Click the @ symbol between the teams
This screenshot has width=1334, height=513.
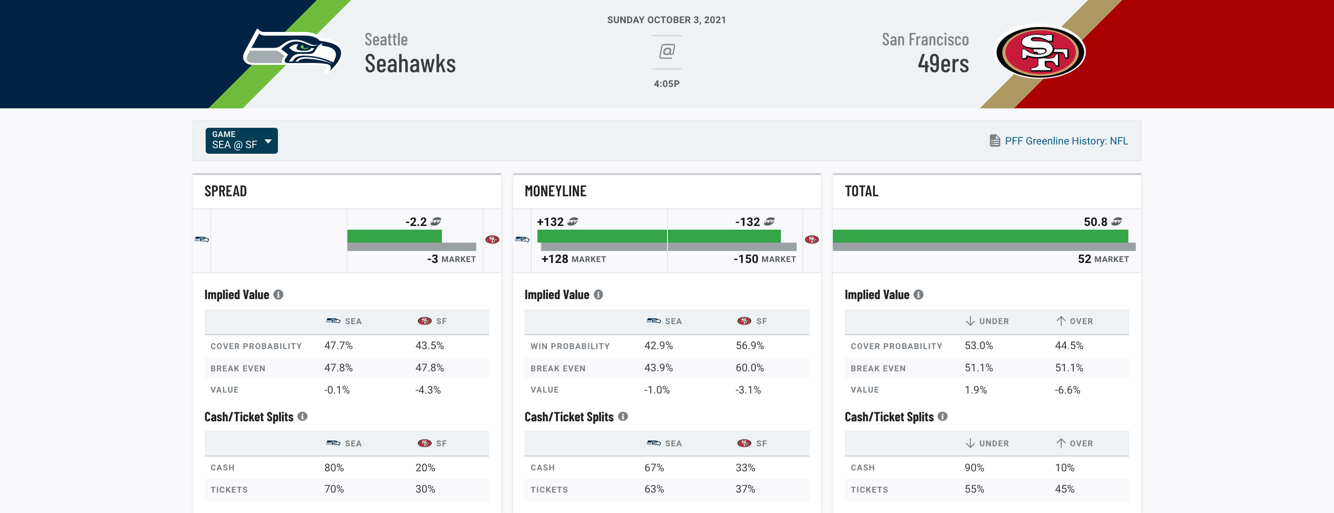[667, 51]
